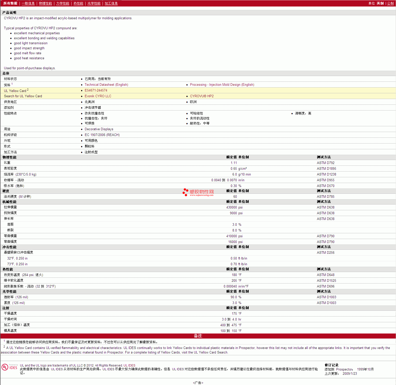
Task: Click the UL IDES logo
Action: pos(10,367)
